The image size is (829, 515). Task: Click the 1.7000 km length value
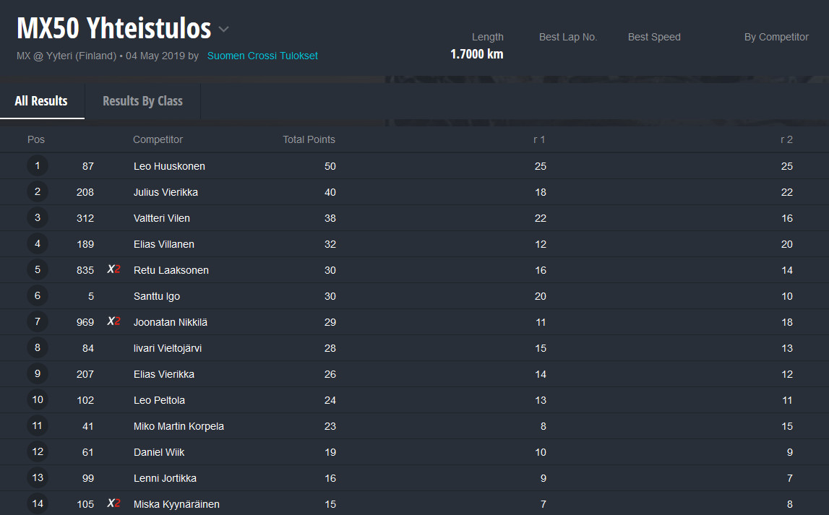pos(477,54)
